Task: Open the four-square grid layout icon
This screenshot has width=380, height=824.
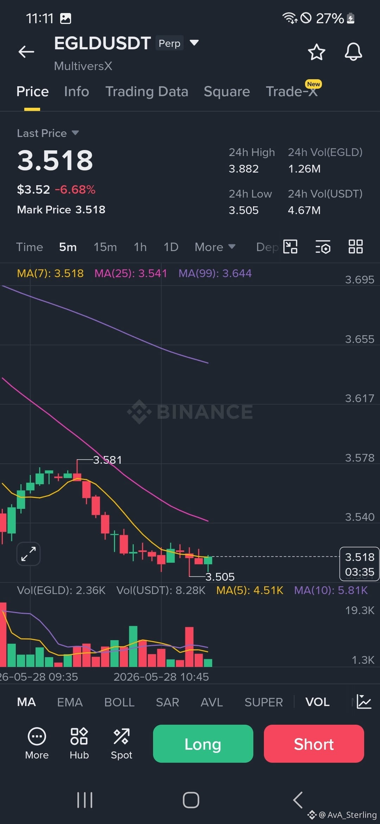Action: (x=355, y=246)
